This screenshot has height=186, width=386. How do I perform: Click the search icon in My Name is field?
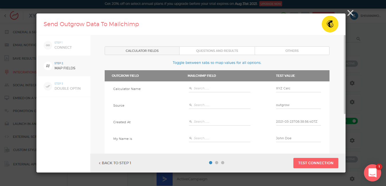click(190, 138)
